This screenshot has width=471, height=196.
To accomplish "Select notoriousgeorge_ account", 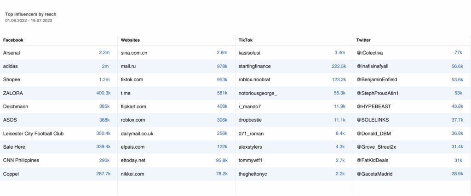I will pos(258,93).
